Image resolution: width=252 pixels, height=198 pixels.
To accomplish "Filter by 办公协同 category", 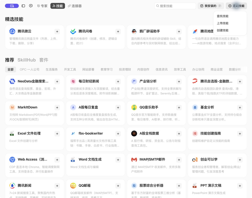I will coord(198,69).
